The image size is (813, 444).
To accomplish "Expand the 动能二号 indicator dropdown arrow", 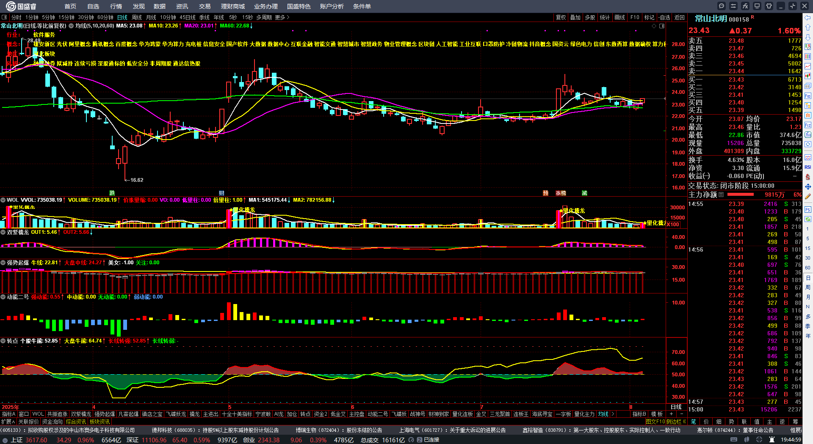I will click(x=3, y=297).
